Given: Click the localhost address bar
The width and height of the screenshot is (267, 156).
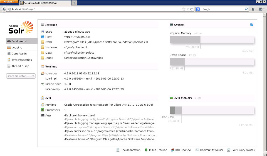Looking at the screenshot, I should tap(95, 9).
